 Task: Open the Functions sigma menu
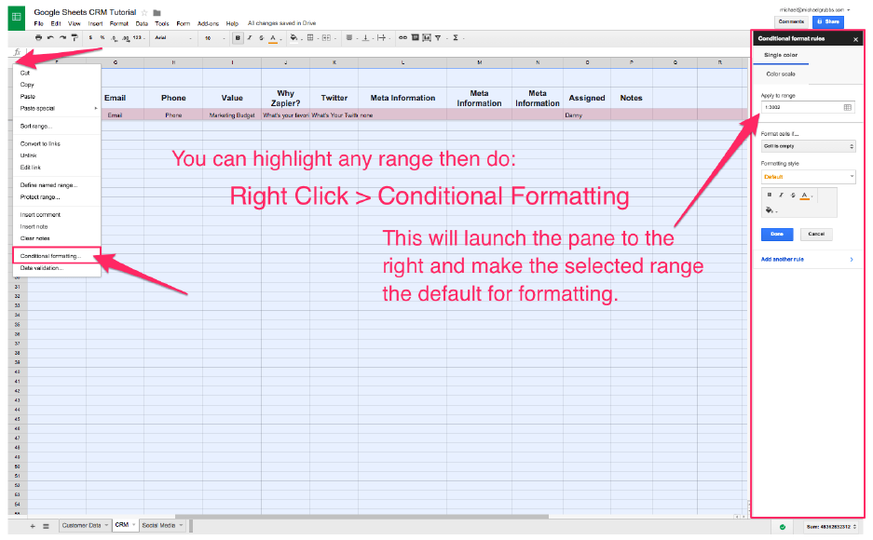(x=457, y=38)
